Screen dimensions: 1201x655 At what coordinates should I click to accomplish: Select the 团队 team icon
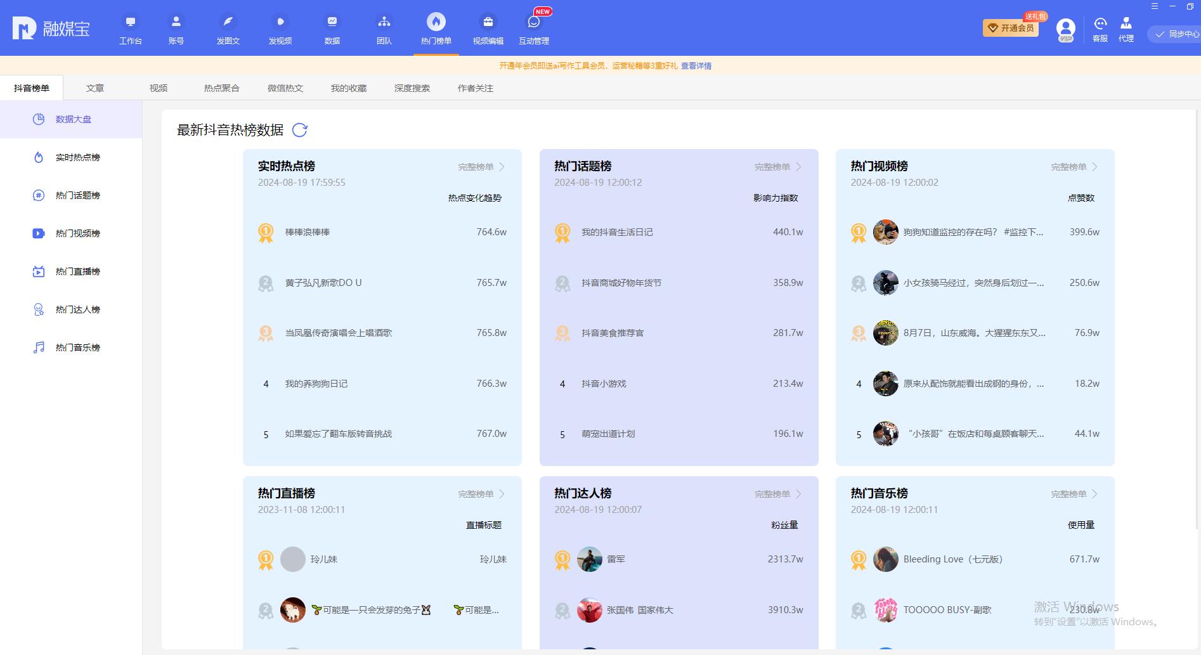click(x=384, y=27)
